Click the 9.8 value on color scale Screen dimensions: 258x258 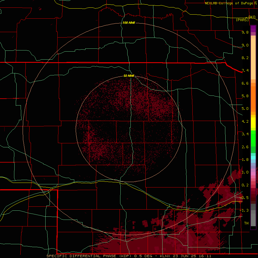(245, 32)
